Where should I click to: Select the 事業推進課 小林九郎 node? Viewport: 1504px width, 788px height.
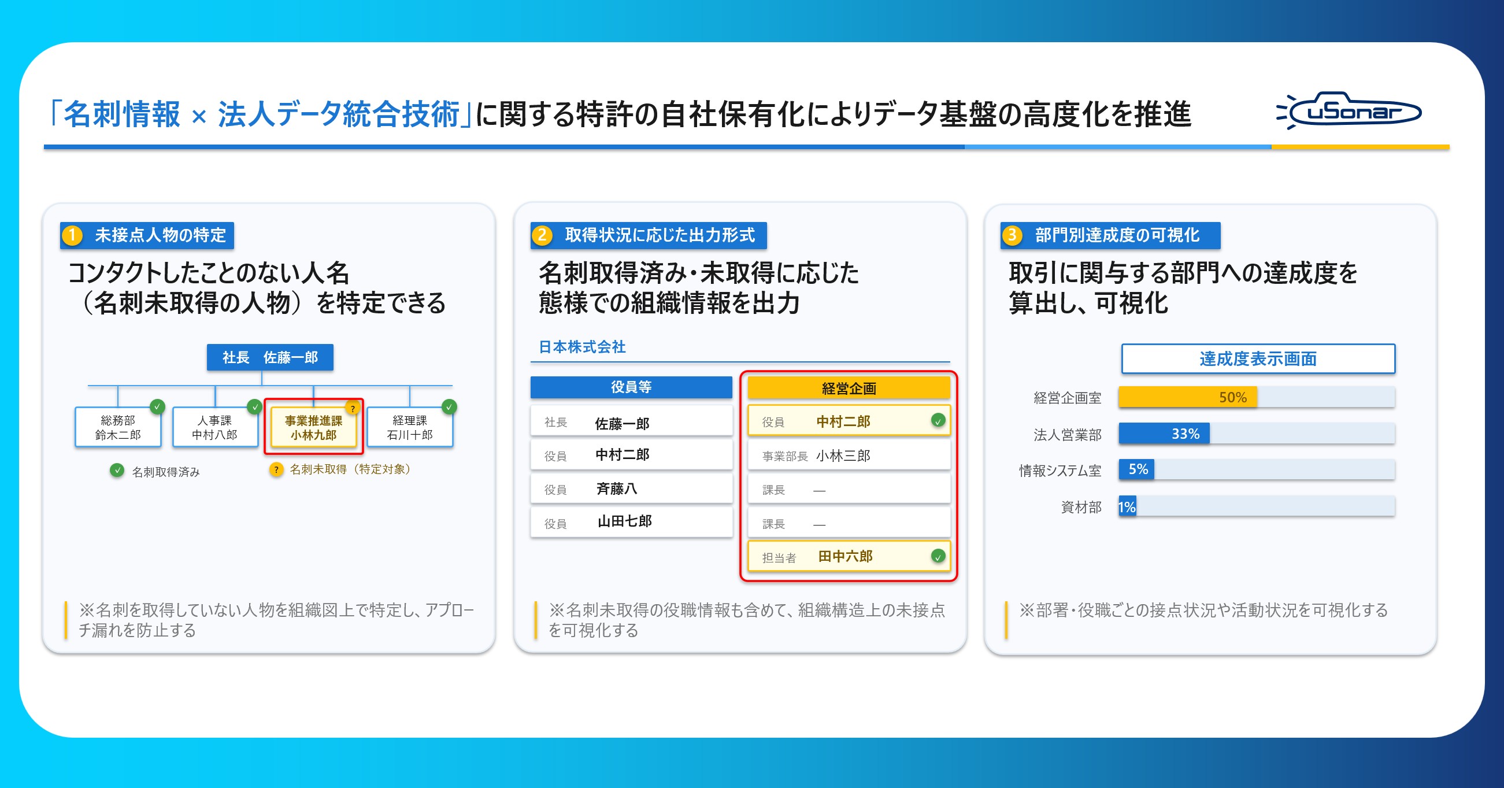coord(313,428)
